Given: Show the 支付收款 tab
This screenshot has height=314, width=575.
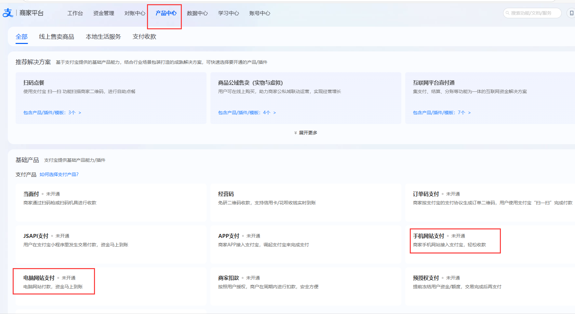Looking at the screenshot, I should (144, 37).
